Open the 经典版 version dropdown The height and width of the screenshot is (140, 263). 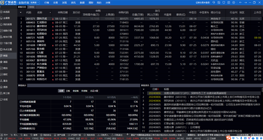point(35,3)
